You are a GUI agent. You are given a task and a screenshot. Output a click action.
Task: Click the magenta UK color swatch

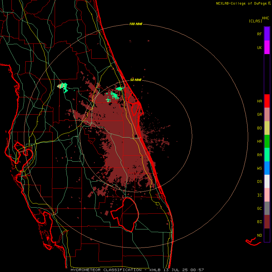[267, 47]
